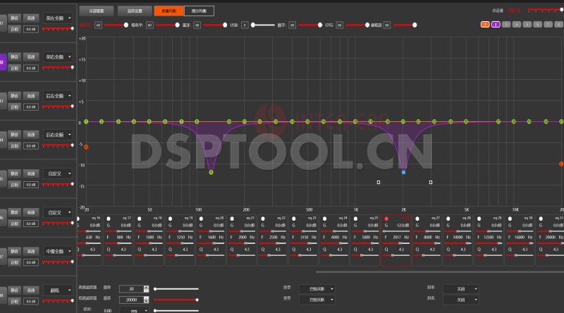This screenshot has height=313, width=564.
Task: Select grey channel 3 button
Action: 506,25
